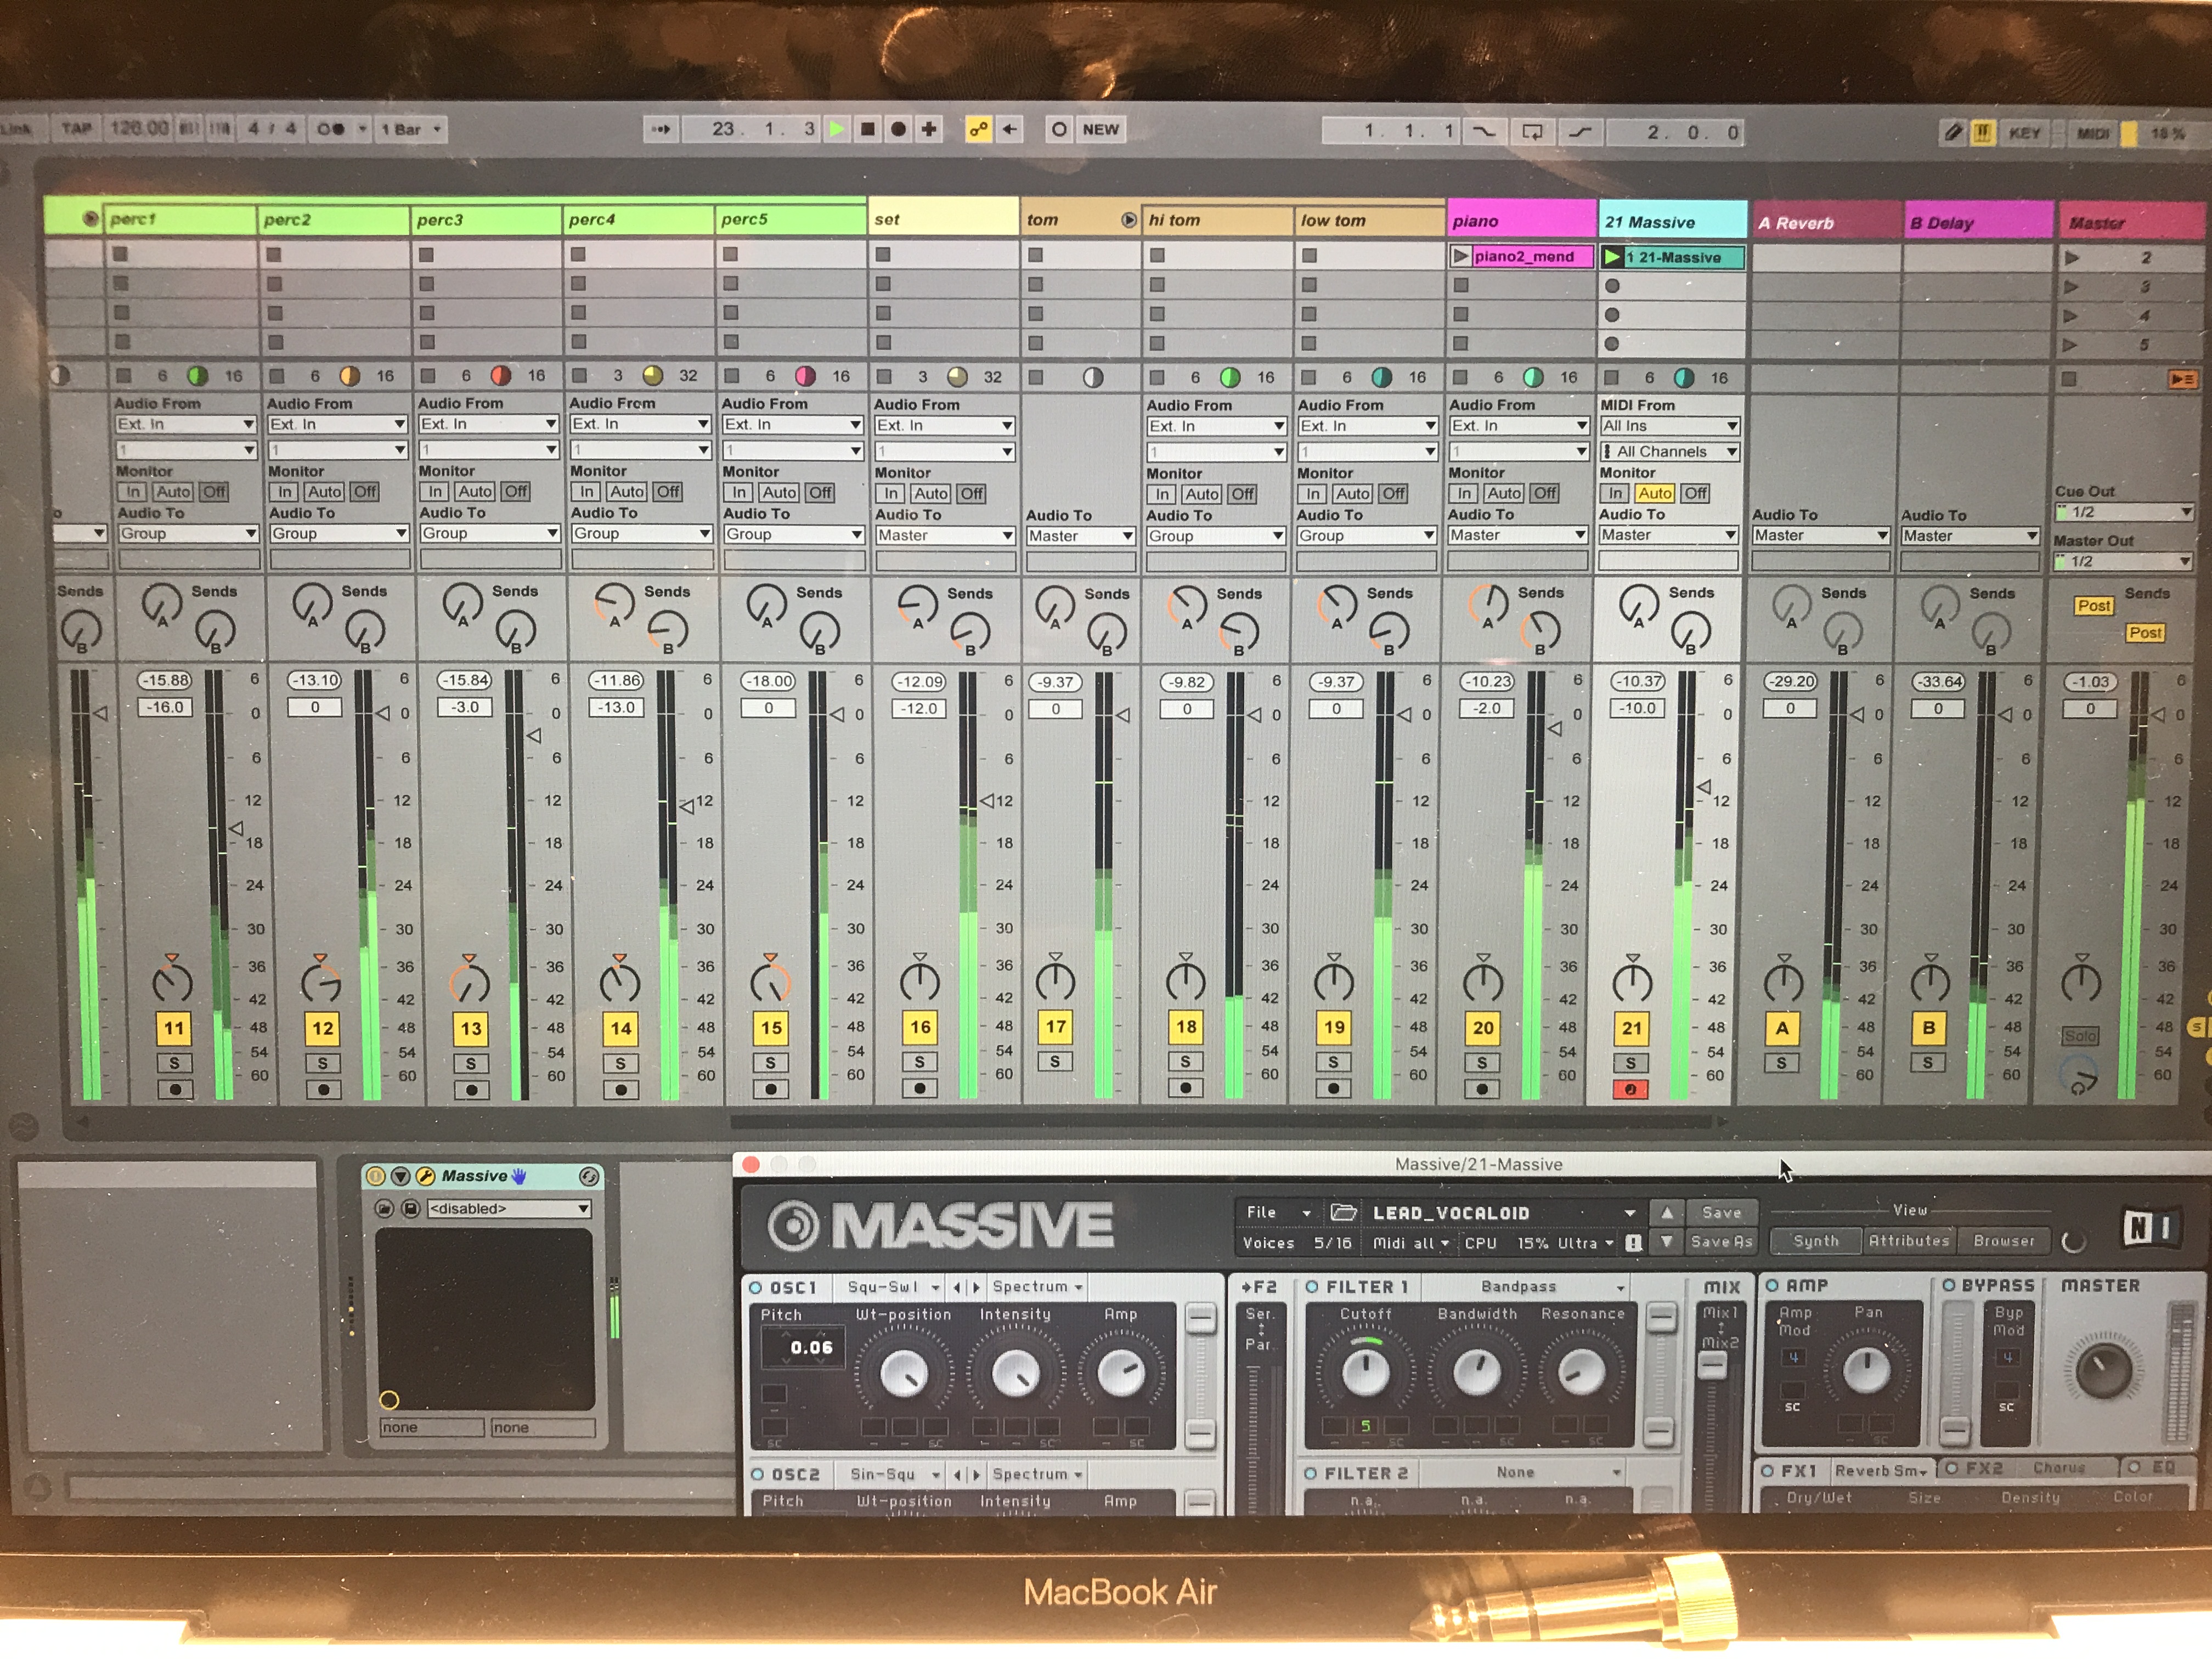
Task: Open Massive plug-in window wrench icon
Action: coord(425,1176)
